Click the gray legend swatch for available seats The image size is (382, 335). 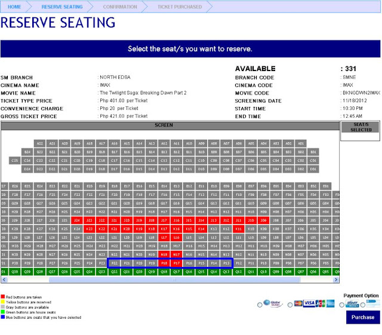3,307
